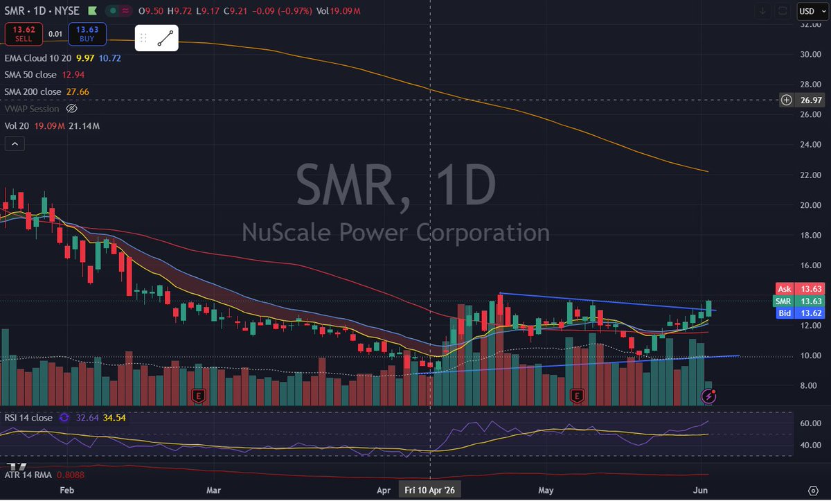
Task: Click the SELL 13.62 button
Action: pyautogui.click(x=24, y=34)
